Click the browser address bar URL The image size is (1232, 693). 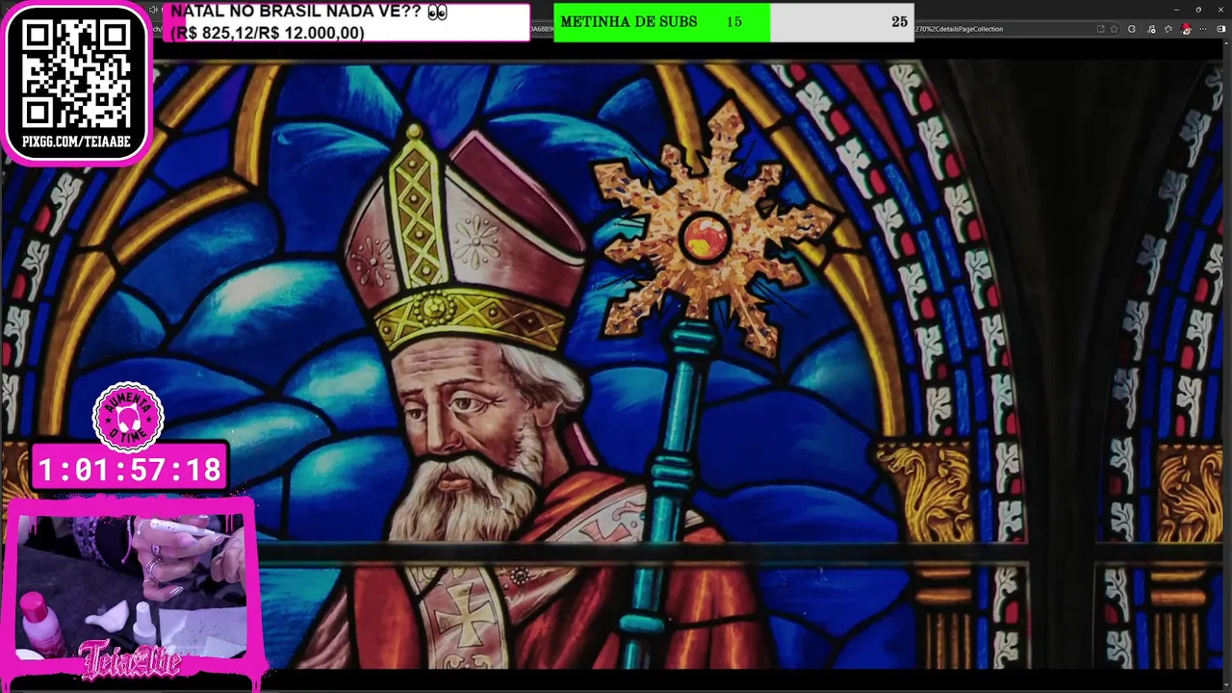coord(958,29)
